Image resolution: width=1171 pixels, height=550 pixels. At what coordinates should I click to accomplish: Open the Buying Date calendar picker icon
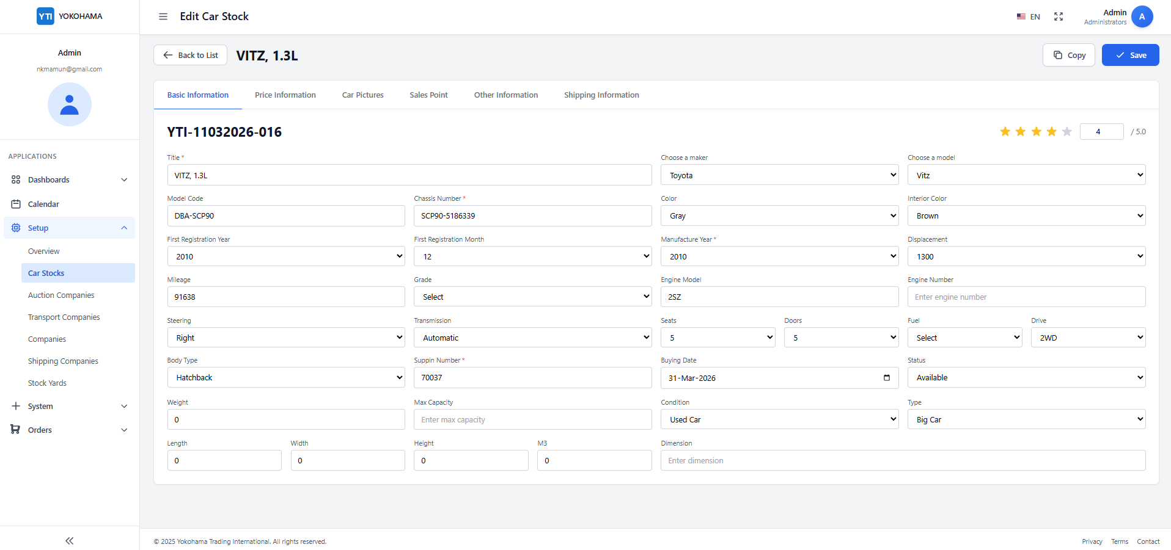click(x=887, y=378)
